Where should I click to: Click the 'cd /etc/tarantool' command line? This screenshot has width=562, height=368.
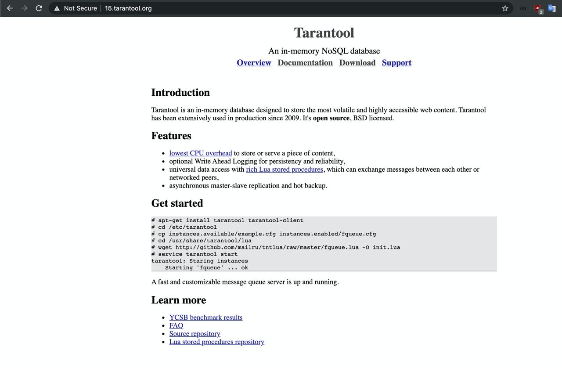point(184,227)
